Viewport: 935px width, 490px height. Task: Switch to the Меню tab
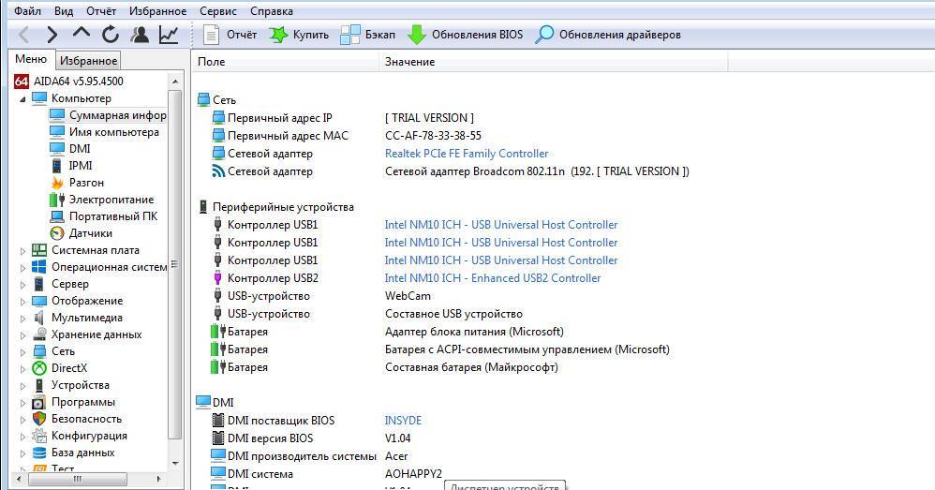(31, 59)
